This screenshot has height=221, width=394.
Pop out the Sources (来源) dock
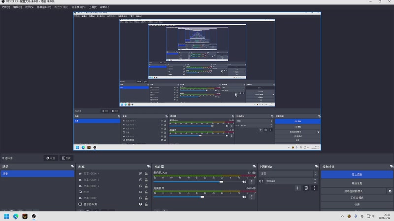coord(149,166)
